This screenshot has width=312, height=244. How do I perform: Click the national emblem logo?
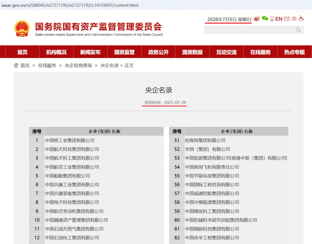point(22,28)
